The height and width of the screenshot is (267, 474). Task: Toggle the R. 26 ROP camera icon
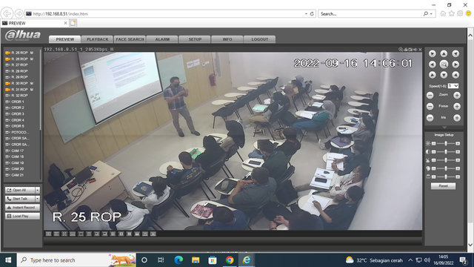7,59
